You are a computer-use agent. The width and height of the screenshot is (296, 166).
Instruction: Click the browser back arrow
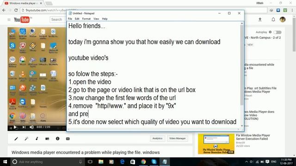pyautogui.click(x=4, y=10)
